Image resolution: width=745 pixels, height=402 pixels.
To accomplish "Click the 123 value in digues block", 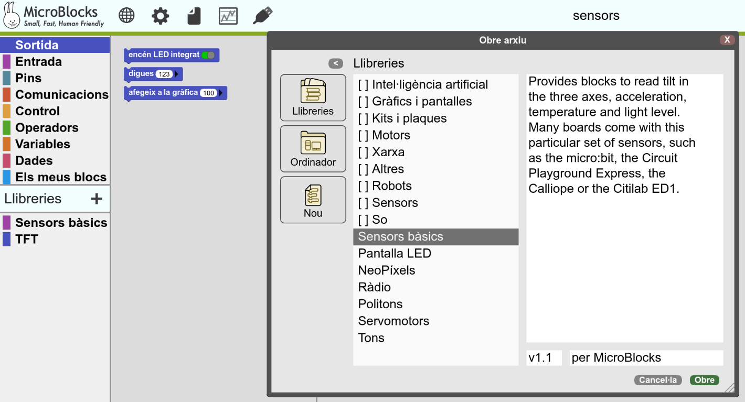I will [164, 74].
